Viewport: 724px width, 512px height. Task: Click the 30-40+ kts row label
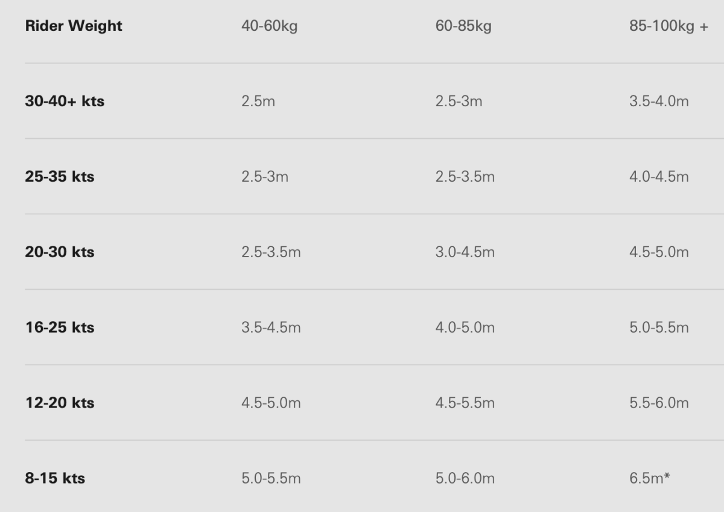click(65, 101)
